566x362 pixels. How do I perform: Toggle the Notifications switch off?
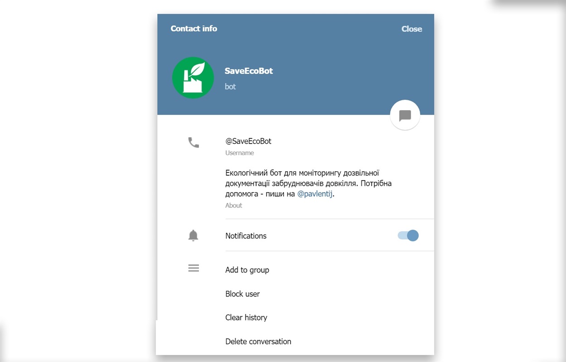408,235
